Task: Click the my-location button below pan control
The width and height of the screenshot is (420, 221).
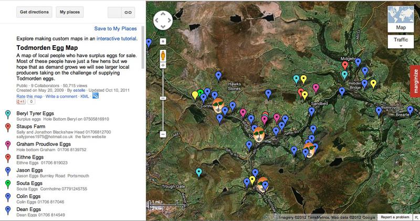Action: tap(163, 41)
